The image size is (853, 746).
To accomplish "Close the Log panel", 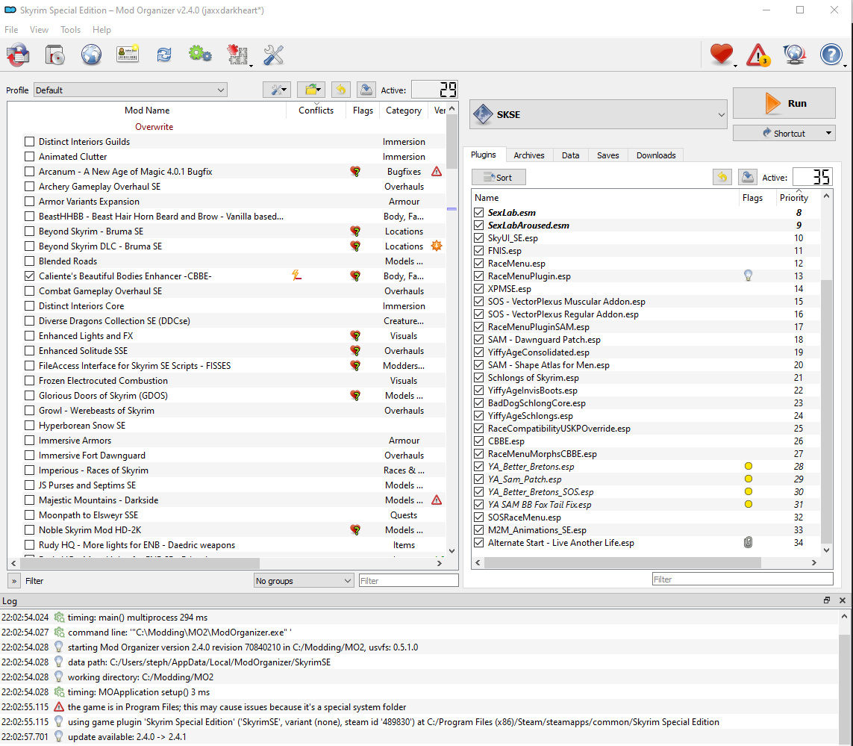I will tap(842, 600).
